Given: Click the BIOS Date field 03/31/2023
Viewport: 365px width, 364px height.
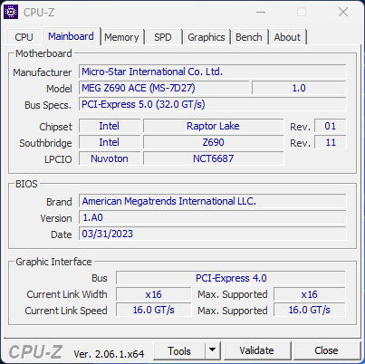Looking at the screenshot, I should pyautogui.click(x=213, y=234).
